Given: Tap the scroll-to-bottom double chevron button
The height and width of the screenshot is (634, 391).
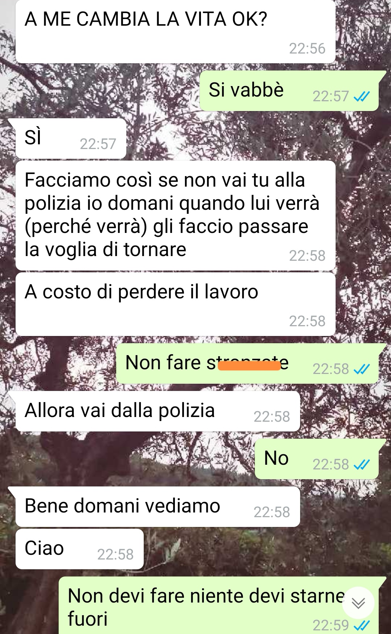Looking at the screenshot, I should coord(358,603).
